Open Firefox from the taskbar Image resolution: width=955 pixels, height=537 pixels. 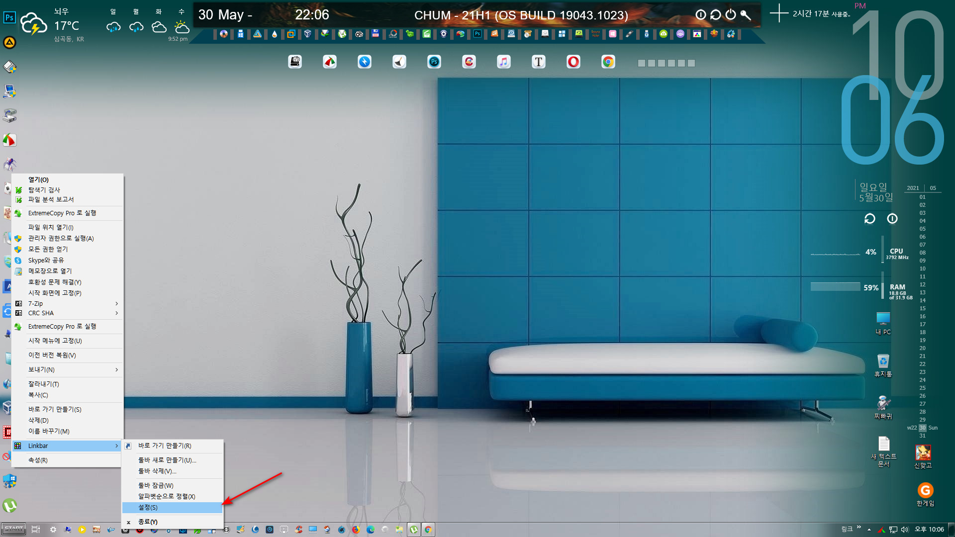click(x=356, y=530)
